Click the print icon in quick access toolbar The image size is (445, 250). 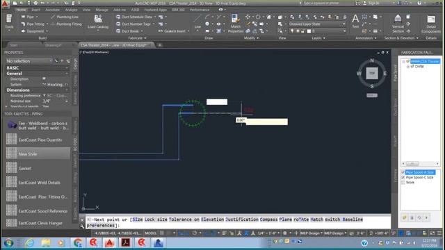tap(35, 3)
